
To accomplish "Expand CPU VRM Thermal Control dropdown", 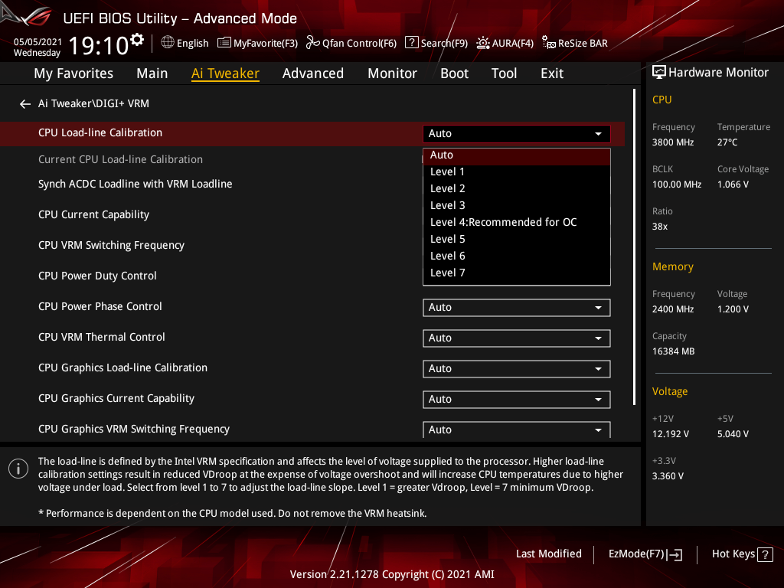I will (517, 338).
